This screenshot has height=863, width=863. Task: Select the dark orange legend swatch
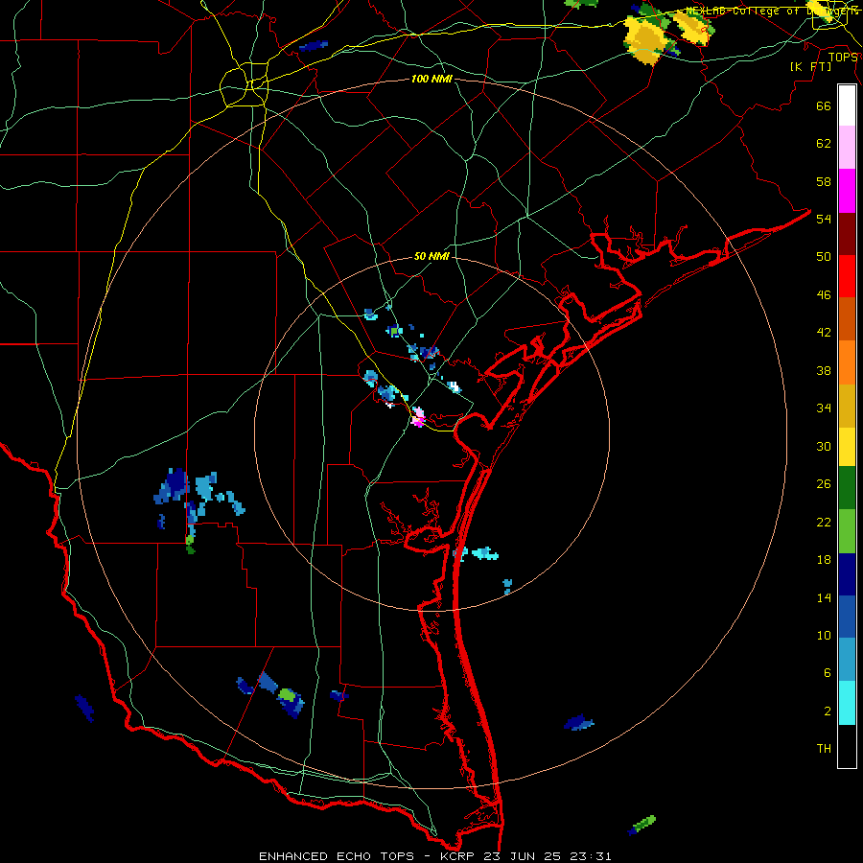coord(847,318)
